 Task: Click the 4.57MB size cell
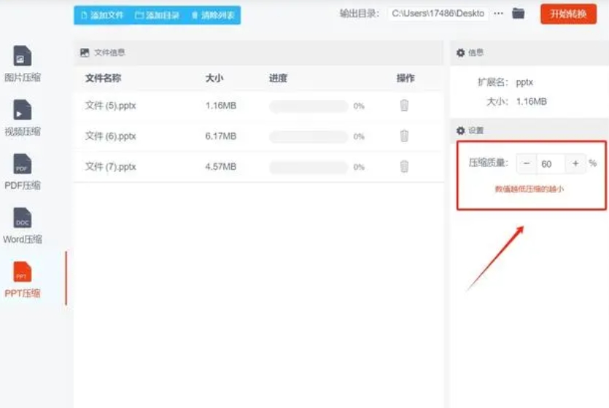click(x=220, y=167)
